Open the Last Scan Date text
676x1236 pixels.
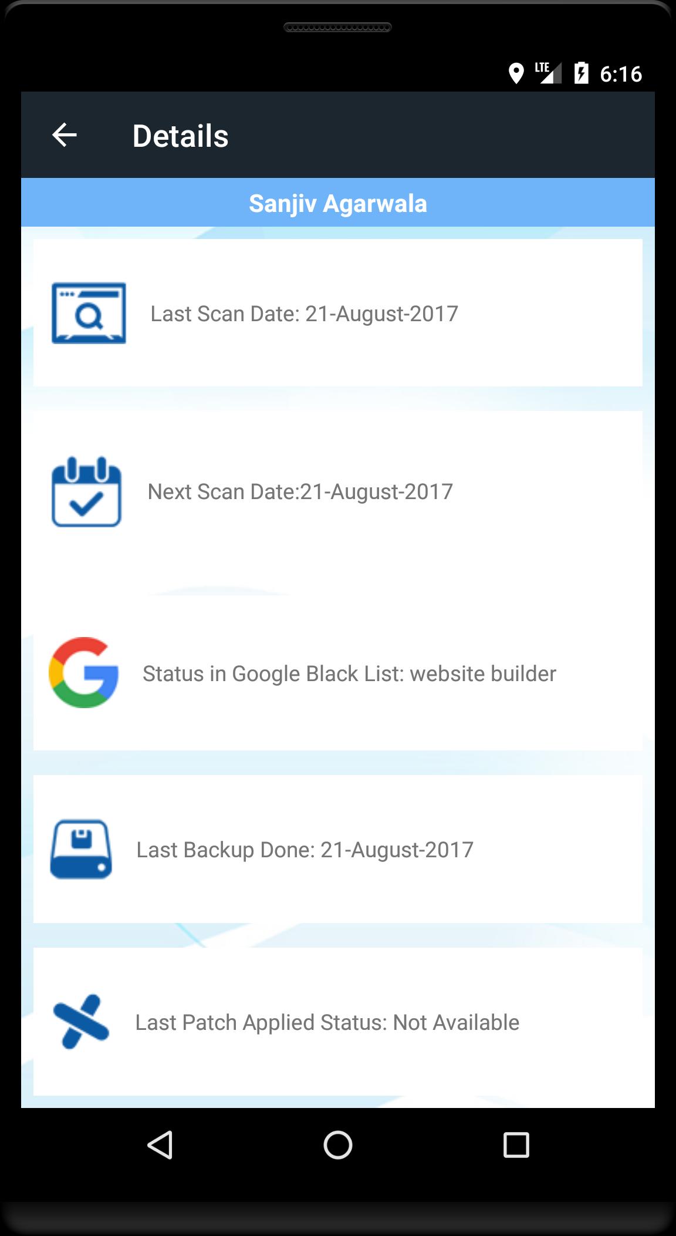[x=304, y=314]
